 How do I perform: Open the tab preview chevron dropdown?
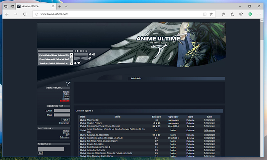click(x=66, y=6)
